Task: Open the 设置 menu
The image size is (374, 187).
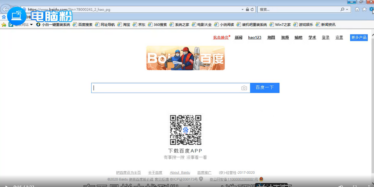Action: (x=339, y=37)
